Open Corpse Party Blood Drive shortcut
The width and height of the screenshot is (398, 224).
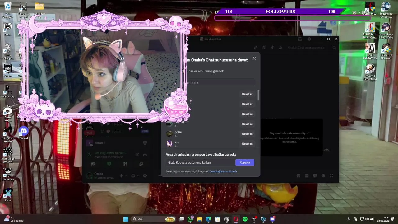pos(386,30)
